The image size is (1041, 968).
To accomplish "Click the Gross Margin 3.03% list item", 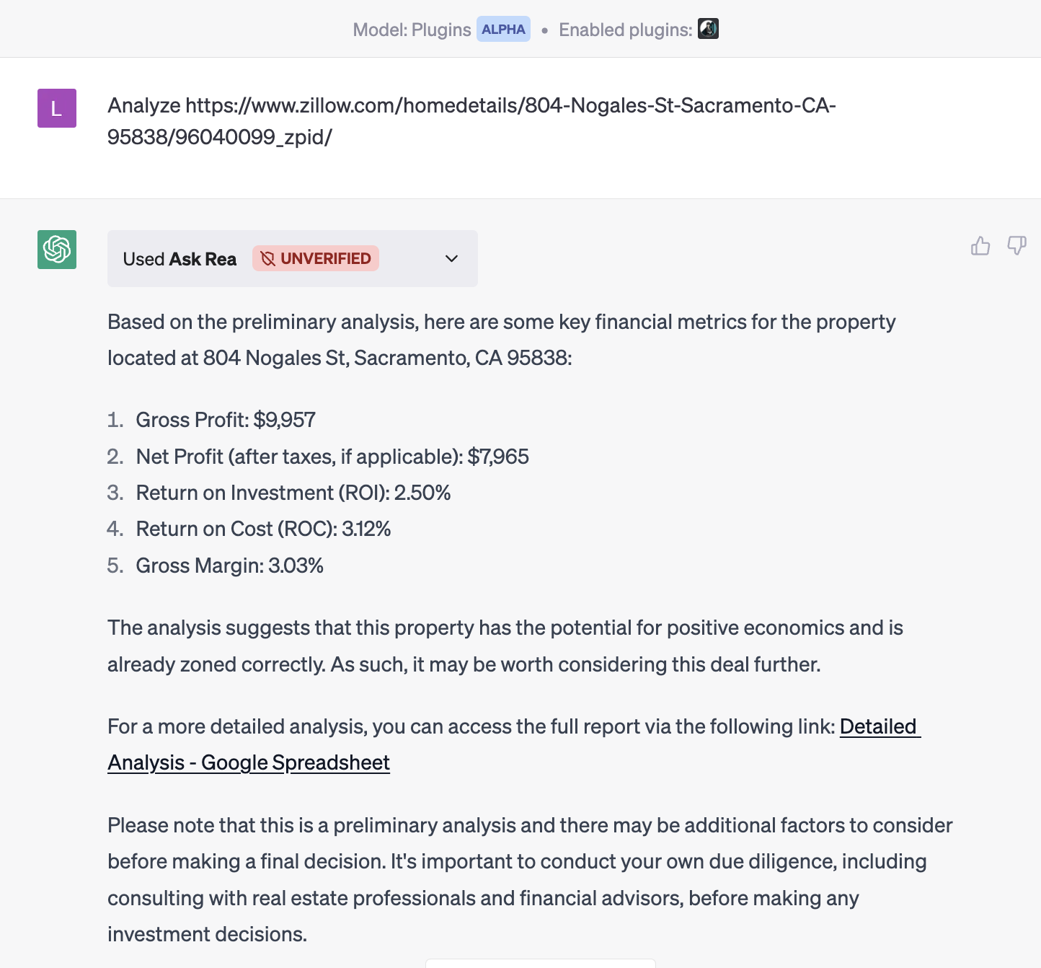I will point(229,566).
